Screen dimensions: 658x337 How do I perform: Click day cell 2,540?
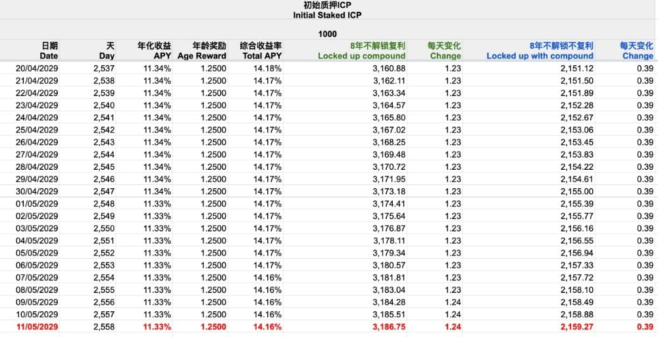coord(104,105)
